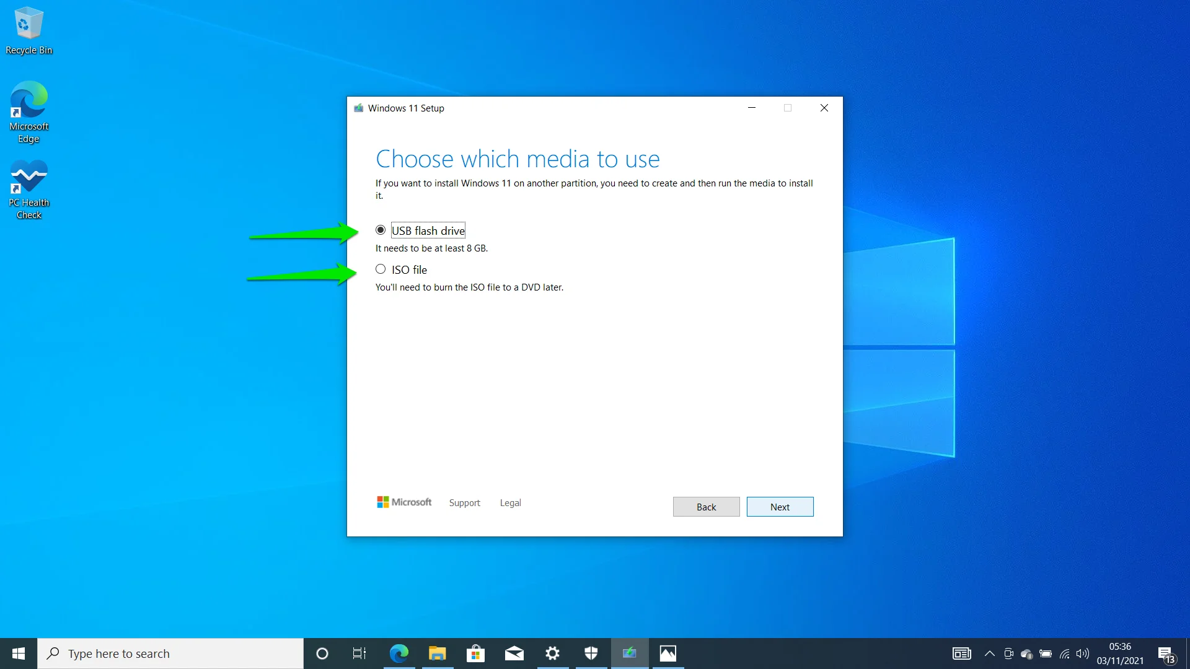The width and height of the screenshot is (1190, 669).
Task: Open Microsoft Store app
Action: [475, 653]
